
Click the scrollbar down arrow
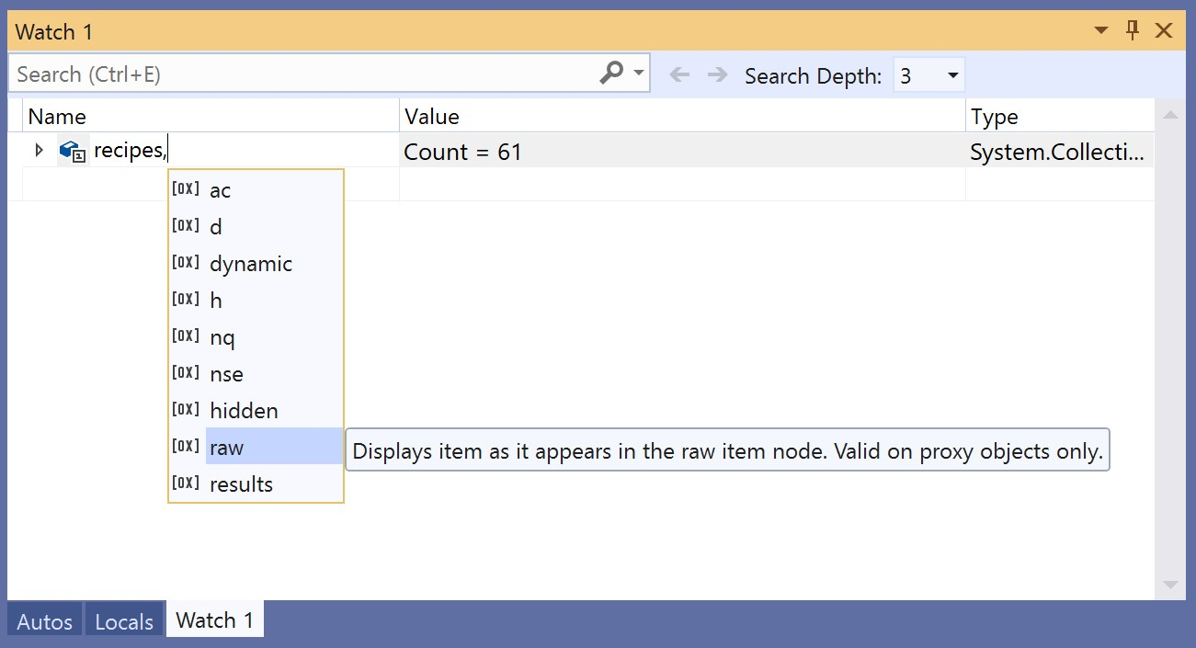(1170, 585)
